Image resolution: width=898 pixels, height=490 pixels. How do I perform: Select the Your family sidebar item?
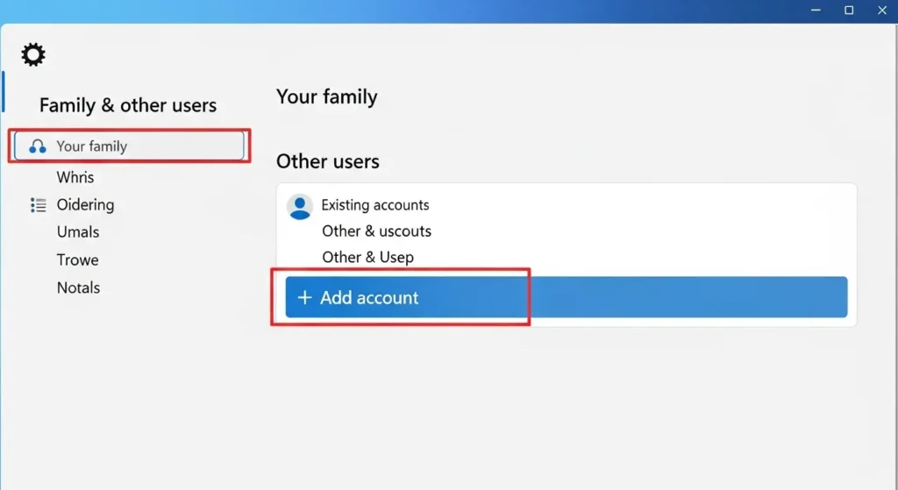130,146
